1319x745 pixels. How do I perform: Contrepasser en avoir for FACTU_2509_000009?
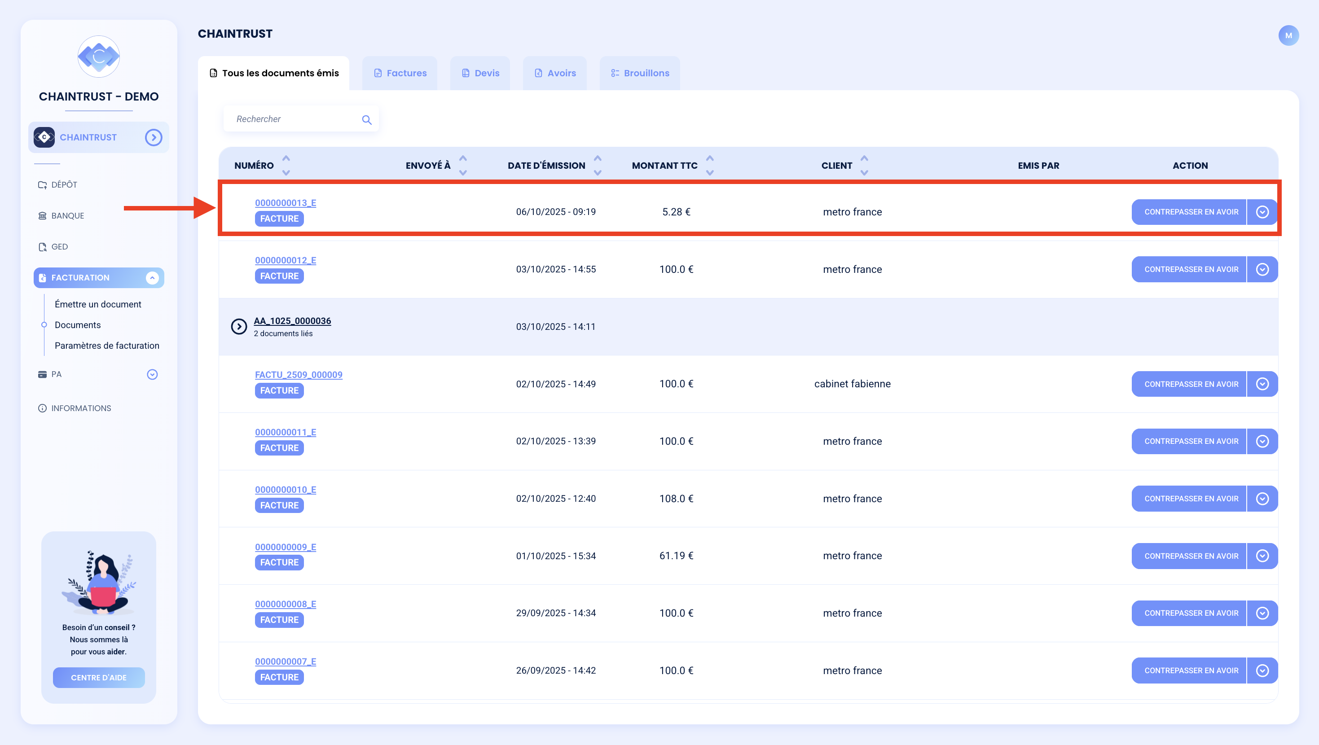click(x=1189, y=384)
